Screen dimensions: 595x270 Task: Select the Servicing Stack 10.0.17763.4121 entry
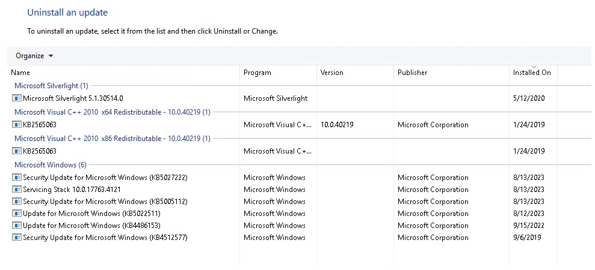tap(72, 190)
